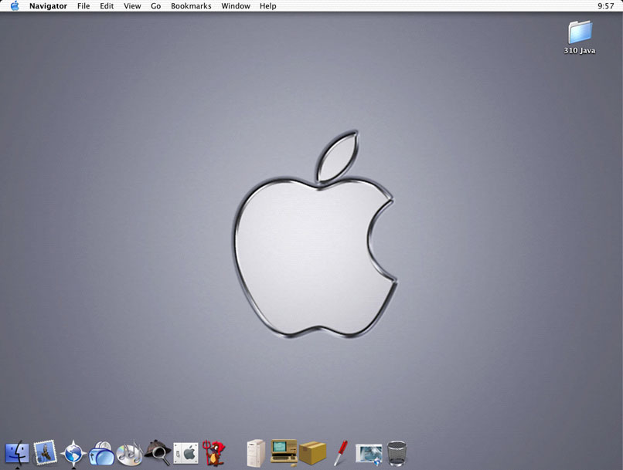623x470 pixels.
Task: Open the File menu
Action: click(x=83, y=6)
